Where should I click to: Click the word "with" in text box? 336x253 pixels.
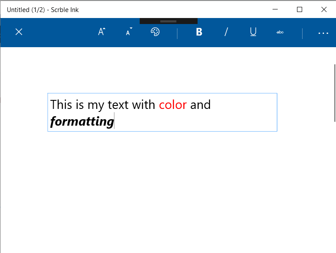coord(143,105)
